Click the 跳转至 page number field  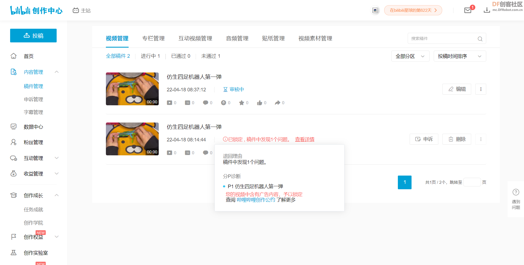pos(472,182)
